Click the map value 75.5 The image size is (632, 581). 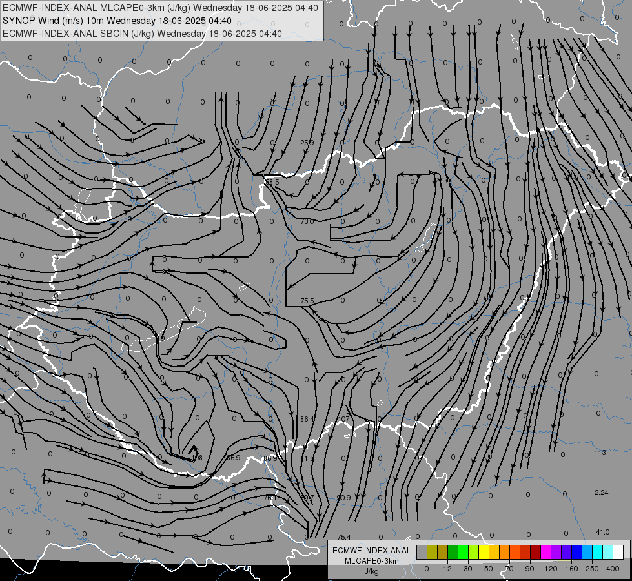point(307,301)
